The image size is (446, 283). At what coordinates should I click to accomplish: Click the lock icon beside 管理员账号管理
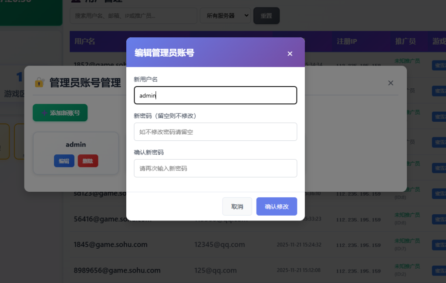(x=40, y=82)
